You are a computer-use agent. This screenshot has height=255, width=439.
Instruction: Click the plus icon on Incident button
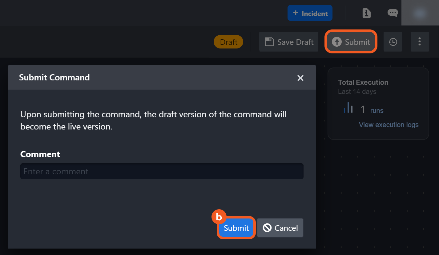[296, 13]
